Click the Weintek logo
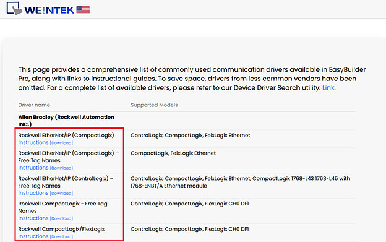The image size is (386, 242). pos(40,9)
